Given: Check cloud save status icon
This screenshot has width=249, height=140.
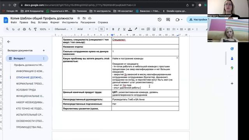Looking at the screenshot, I should [90, 18].
